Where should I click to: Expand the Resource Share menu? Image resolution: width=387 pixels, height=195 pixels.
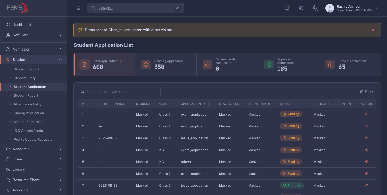coord(34,180)
